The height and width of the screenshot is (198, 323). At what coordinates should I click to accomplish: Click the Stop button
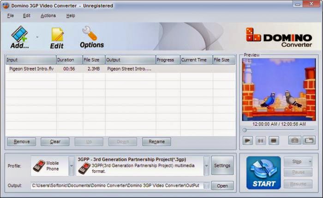296,162
